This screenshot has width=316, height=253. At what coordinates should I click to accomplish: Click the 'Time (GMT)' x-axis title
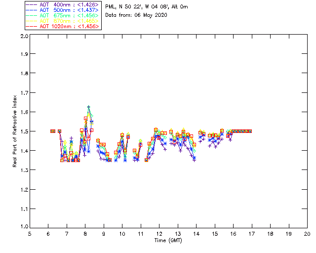tap(168, 240)
